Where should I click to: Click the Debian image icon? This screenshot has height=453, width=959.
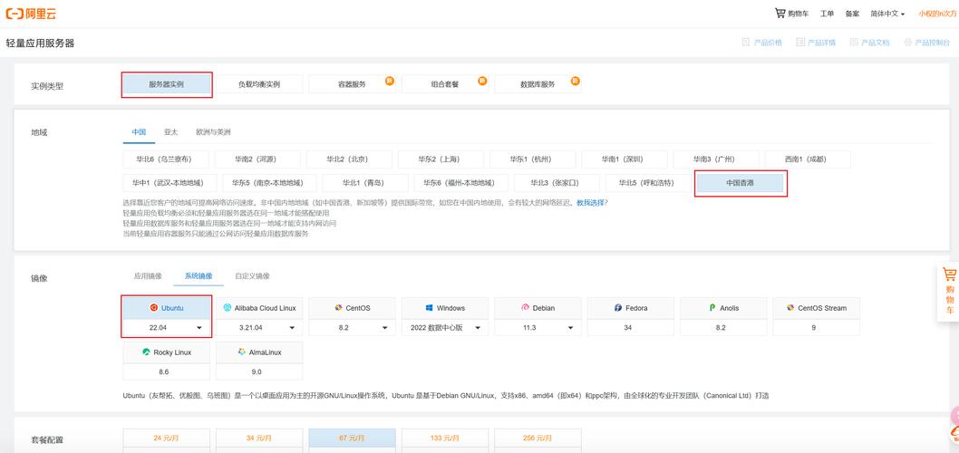525,308
